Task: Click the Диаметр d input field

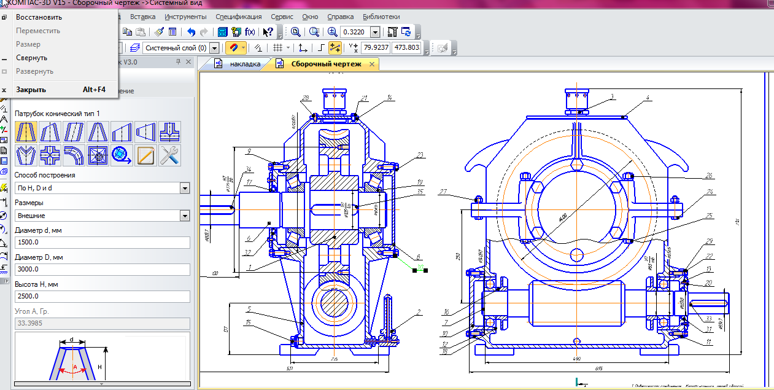Action: point(101,242)
